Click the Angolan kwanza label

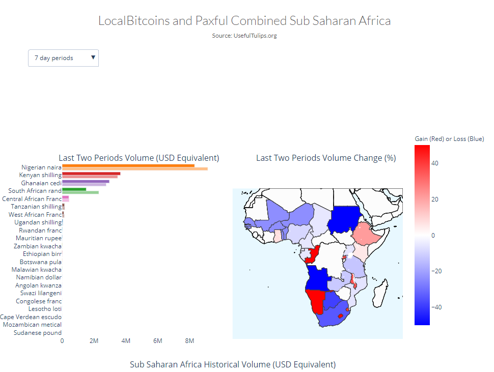(x=38, y=285)
